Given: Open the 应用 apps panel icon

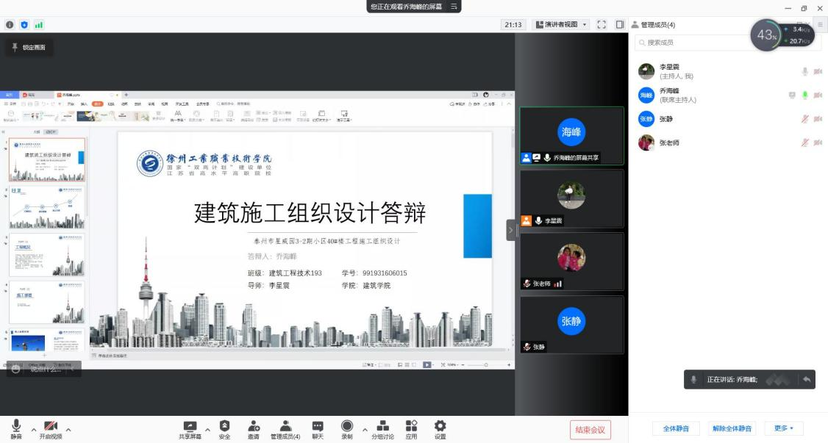Looking at the screenshot, I should point(410,425).
